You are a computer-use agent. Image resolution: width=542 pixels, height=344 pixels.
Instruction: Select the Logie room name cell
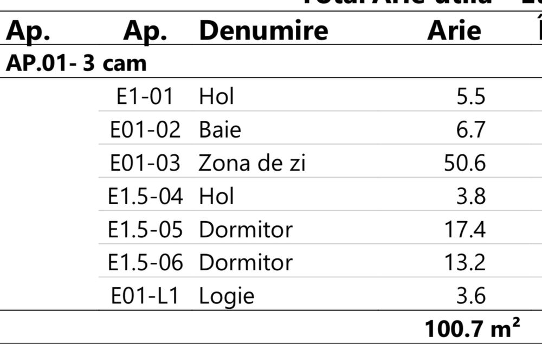(x=227, y=296)
